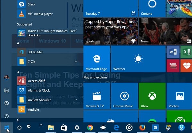Open the Photos tile
This screenshot has width=192, height=133.
click(x=179, y=96)
